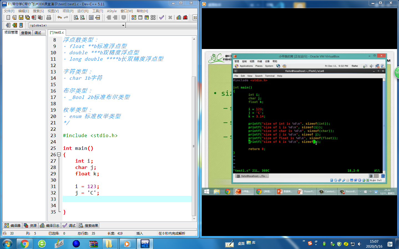399x249 pixels.
Task: Click the status bar text "在 0 秒内完成解析"
Action: point(172,233)
